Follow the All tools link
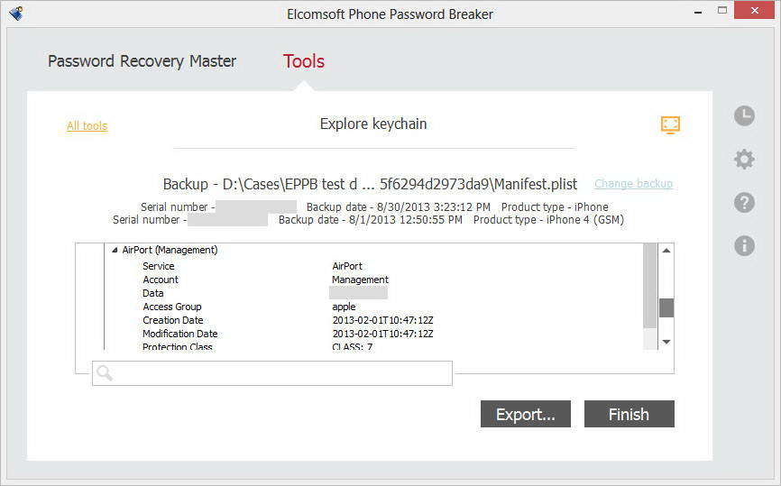 click(87, 125)
